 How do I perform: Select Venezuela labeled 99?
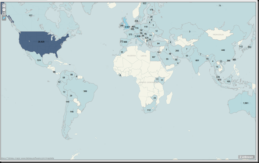pos(71,75)
